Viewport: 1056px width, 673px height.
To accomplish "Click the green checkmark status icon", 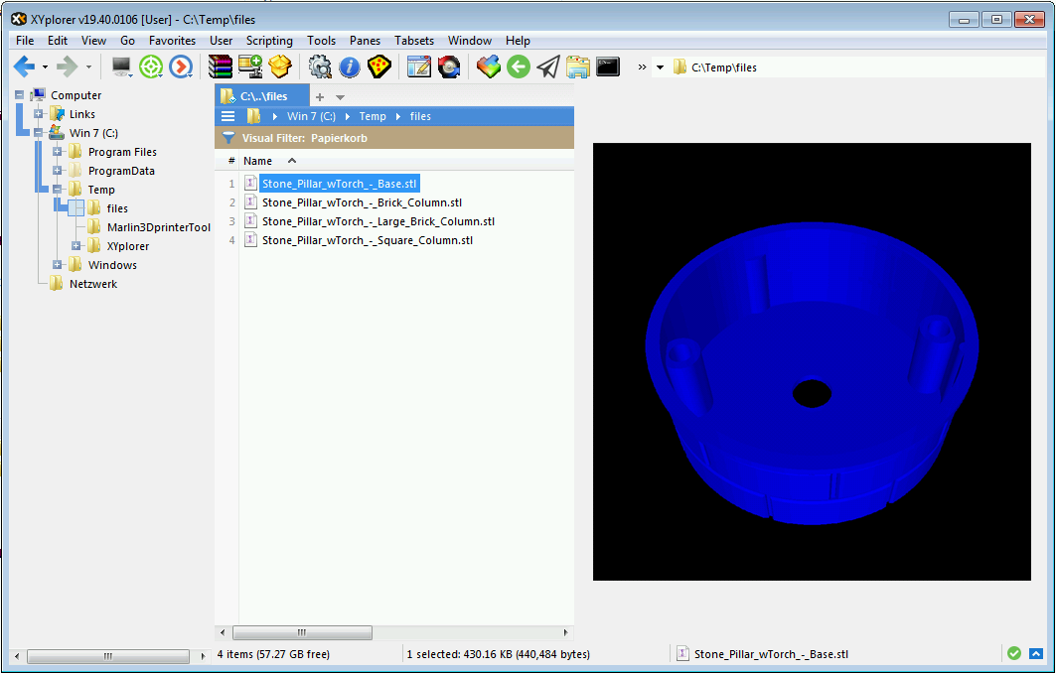I will click(x=1013, y=653).
